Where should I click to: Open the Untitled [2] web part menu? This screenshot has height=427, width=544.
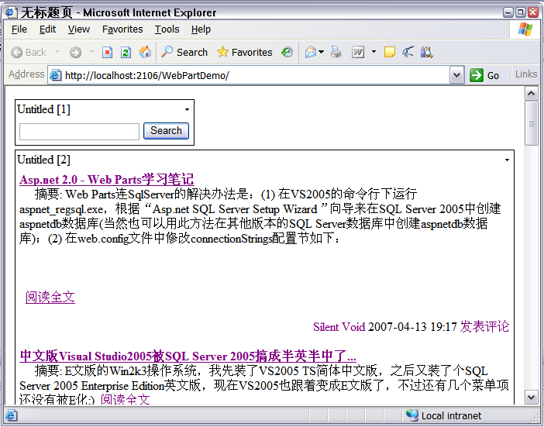point(507,160)
